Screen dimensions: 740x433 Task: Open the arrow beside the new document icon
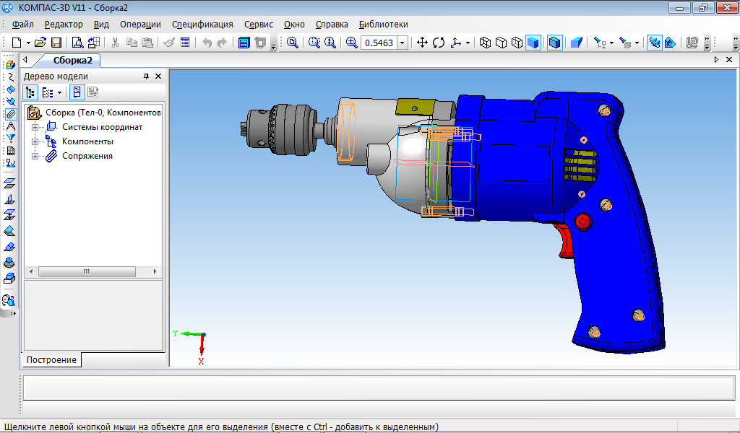point(28,43)
